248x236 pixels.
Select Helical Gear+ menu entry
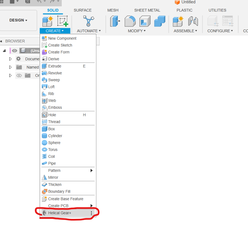click(x=60, y=213)
